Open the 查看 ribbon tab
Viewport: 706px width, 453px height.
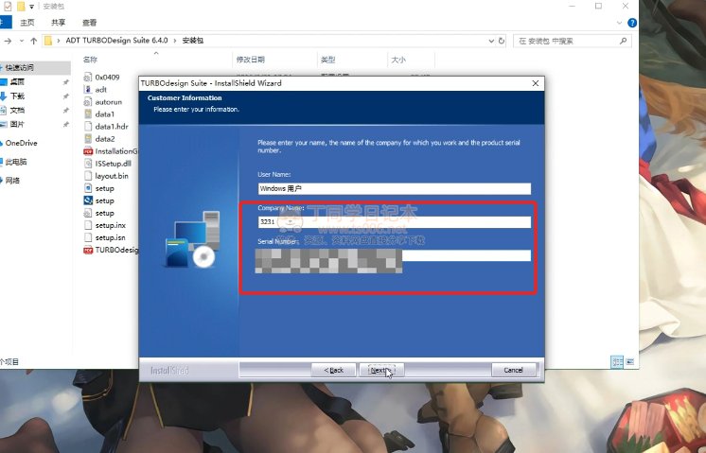pos(89,22)
